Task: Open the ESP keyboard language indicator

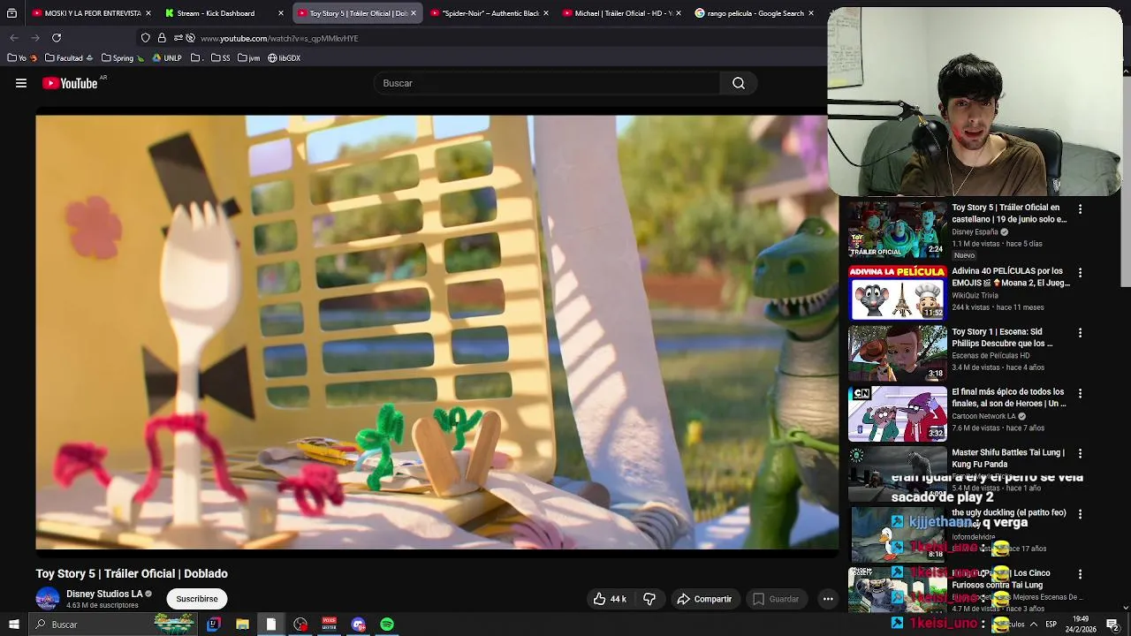Action: [1051, 625]
